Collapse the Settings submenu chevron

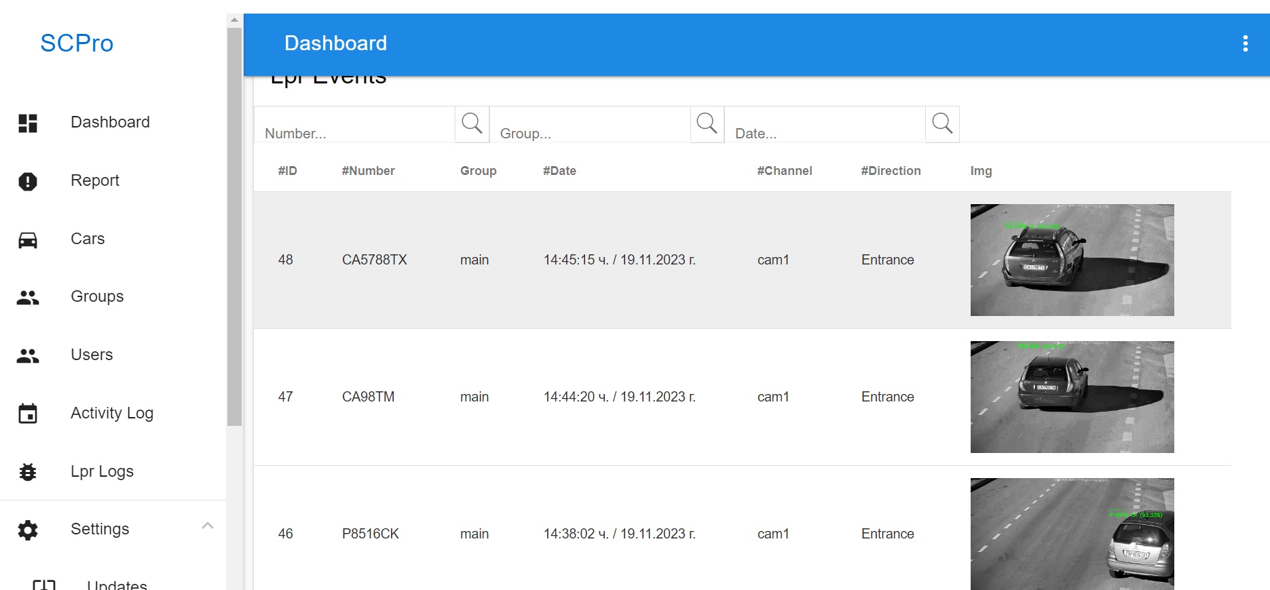[x=208, y=526]
